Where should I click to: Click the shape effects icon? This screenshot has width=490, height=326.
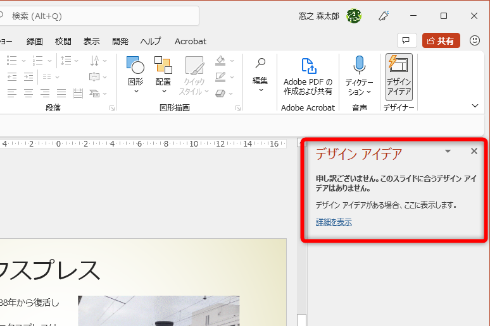[x=220, y=93]
